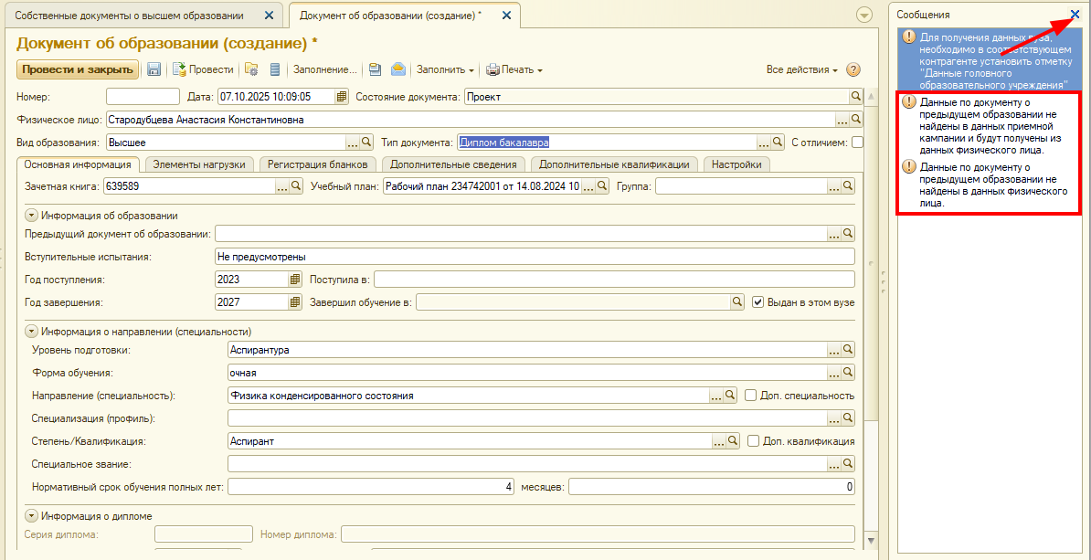Viewport: 1091px width, 560px height.
Task: Click magnifier icon next to Физическое лицо
Action: [856, 120]
